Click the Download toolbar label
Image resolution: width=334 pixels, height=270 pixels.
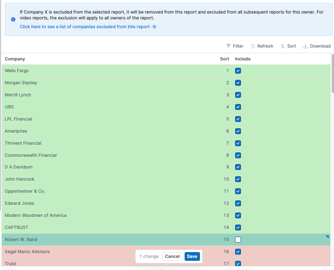point(320,46)
